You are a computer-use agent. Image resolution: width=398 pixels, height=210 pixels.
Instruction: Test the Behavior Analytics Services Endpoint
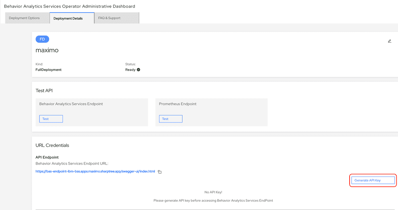51,118
